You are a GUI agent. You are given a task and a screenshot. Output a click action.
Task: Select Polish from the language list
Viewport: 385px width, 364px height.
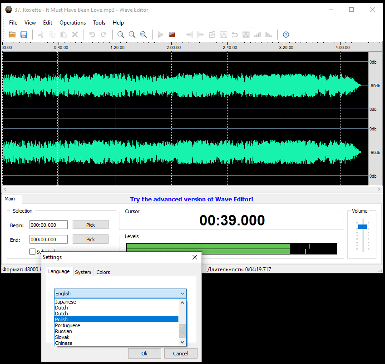[116, 319]
